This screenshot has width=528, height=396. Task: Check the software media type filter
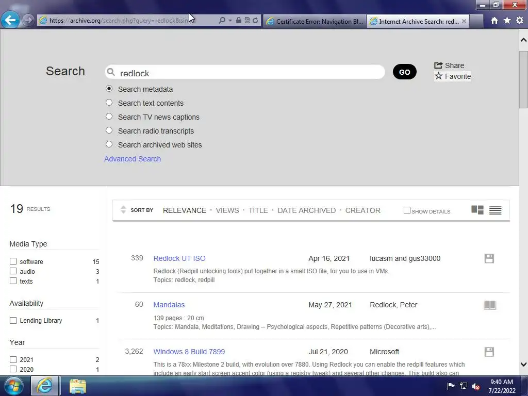tap(13, 261)
